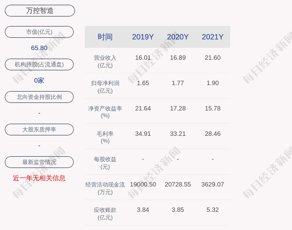
Task: Select the 净资产收益率(%) row label
Action: (x=105, y=112)
